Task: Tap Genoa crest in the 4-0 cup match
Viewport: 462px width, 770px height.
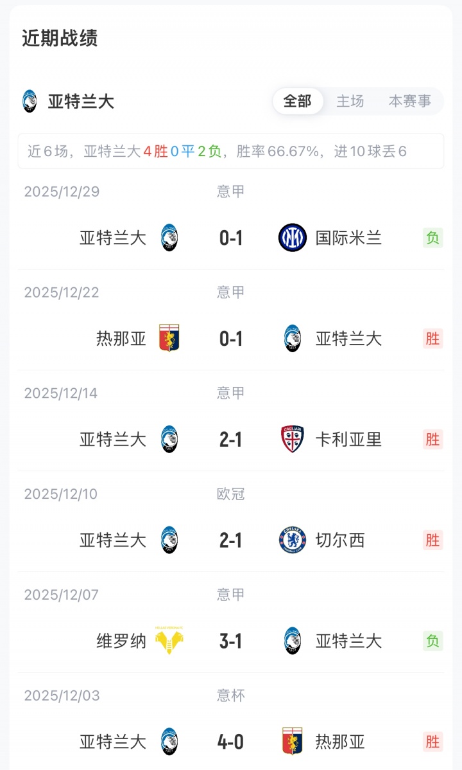Action: pyautogui.click(x=292, y=742)
